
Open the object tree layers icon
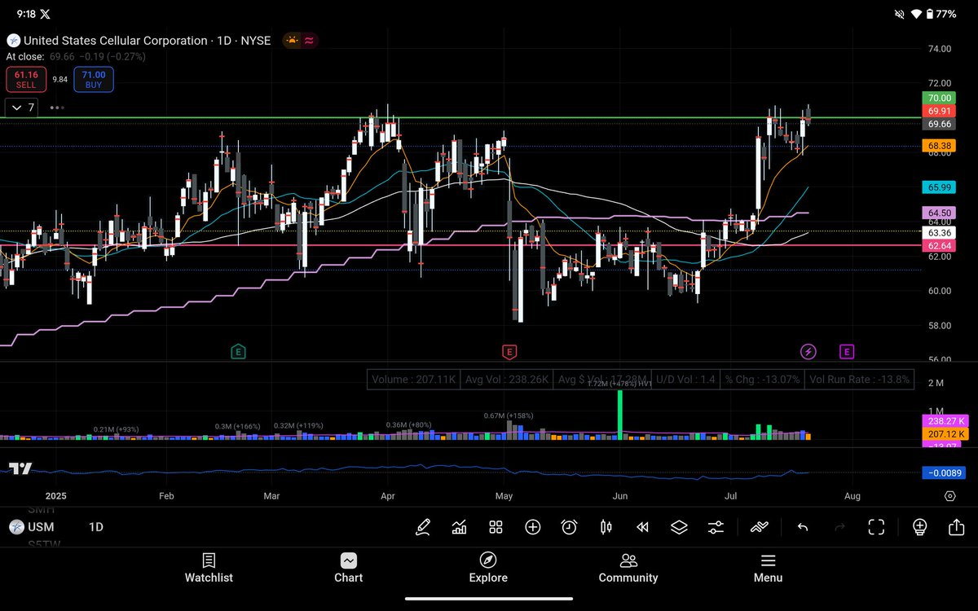[679, 527]
